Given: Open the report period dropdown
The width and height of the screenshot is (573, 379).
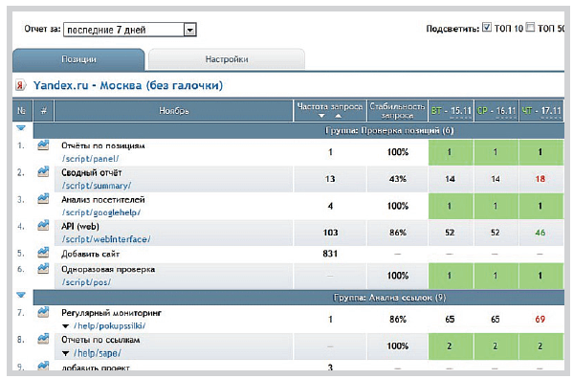Looking at the screenshot, I should [x=130, y=30].
